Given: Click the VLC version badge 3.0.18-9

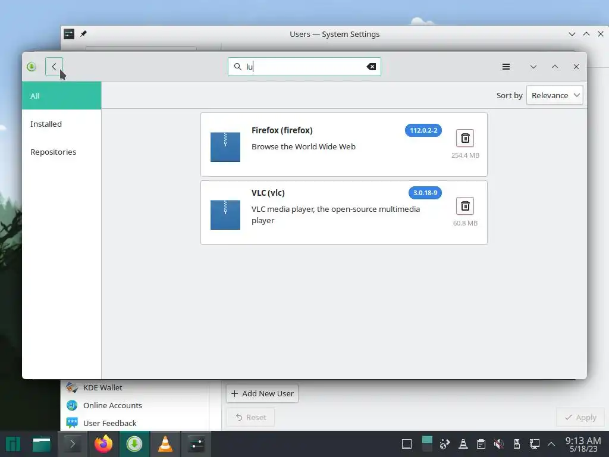Looking at the screenshot, I should point(425,193).
